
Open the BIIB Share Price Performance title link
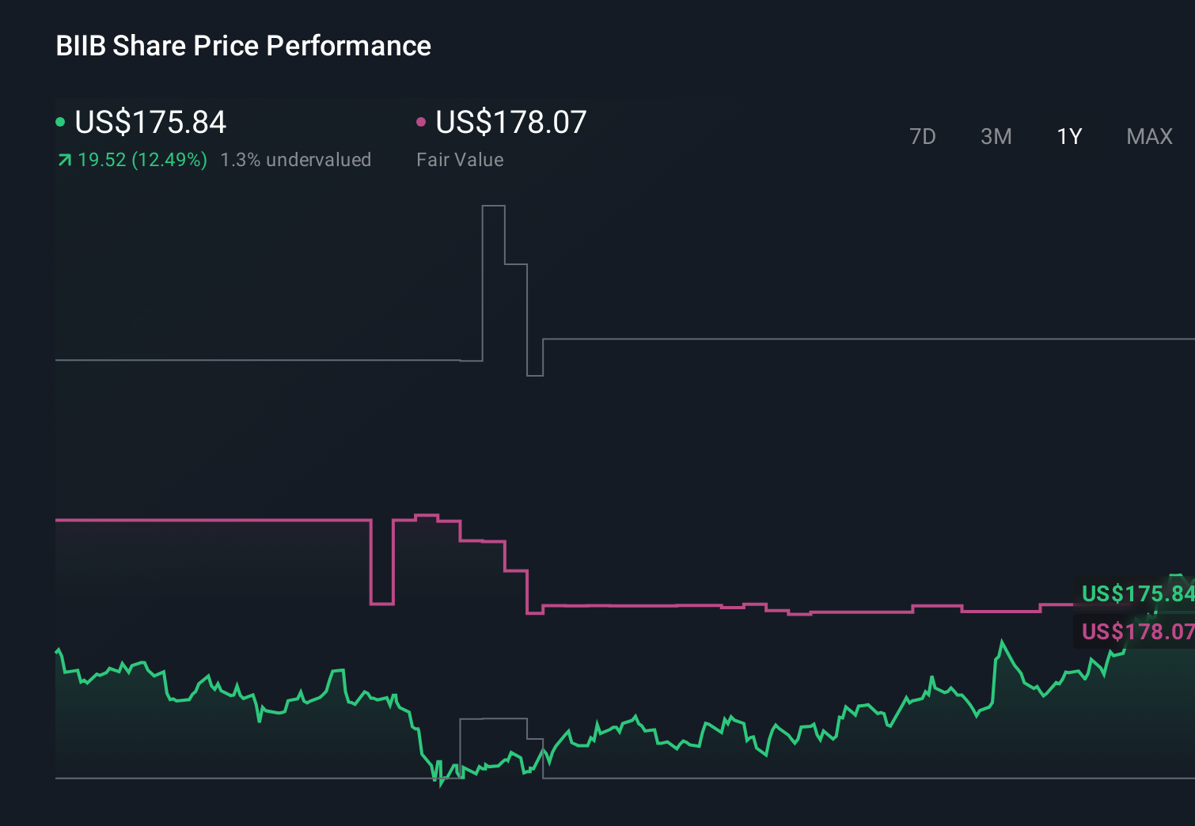click(x=242, y=46)
